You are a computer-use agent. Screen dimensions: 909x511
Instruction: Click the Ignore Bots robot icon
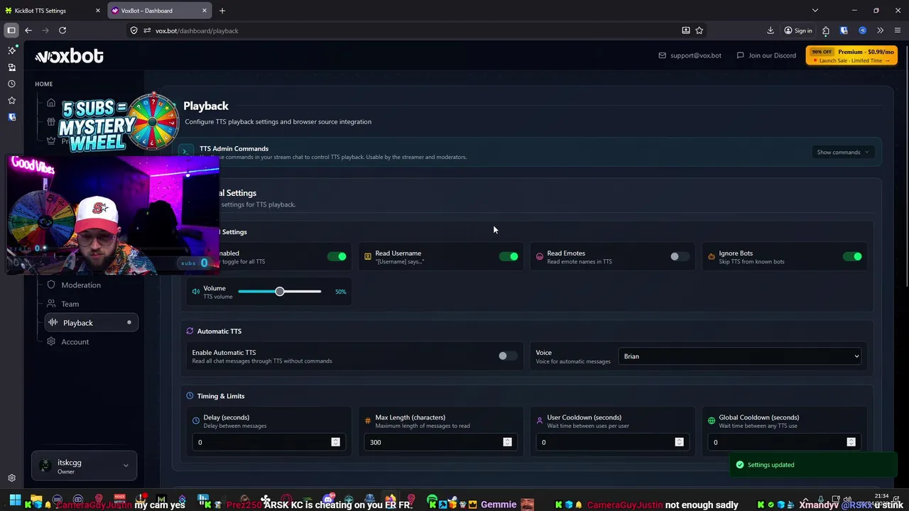pyautogui.click(x=712, y=256)
